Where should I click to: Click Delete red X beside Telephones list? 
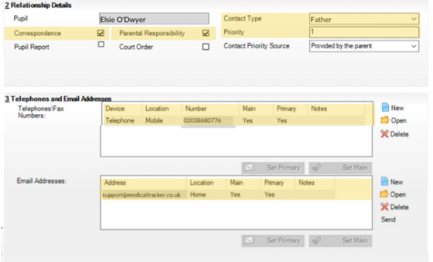point(385,134)
